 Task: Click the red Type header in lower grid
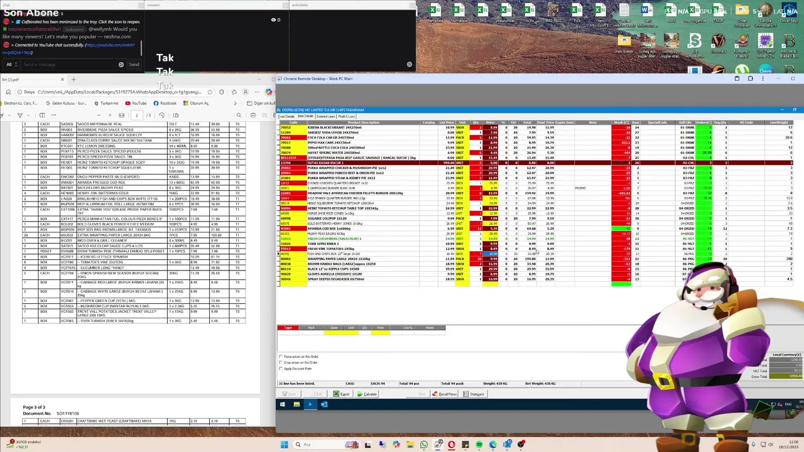point(288,328)
